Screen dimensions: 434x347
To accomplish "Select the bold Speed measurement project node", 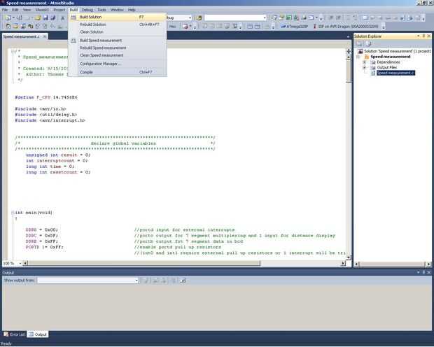I will [391, 57].
